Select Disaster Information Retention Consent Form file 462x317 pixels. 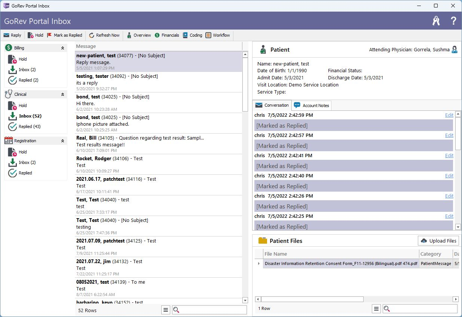tap(341, 263)
